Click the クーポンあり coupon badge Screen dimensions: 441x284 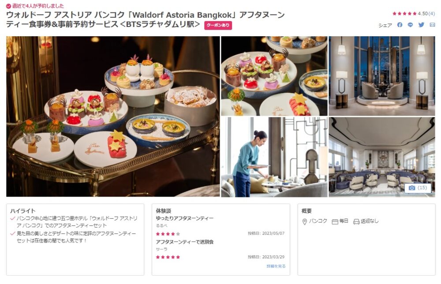coord(218,25)
